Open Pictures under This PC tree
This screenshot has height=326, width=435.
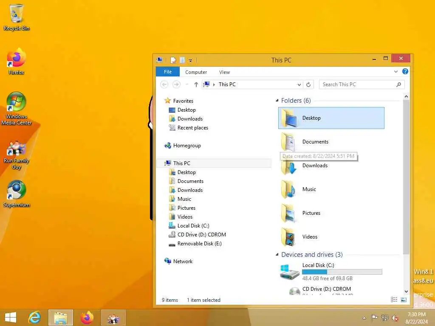click(x=182, y=208)
